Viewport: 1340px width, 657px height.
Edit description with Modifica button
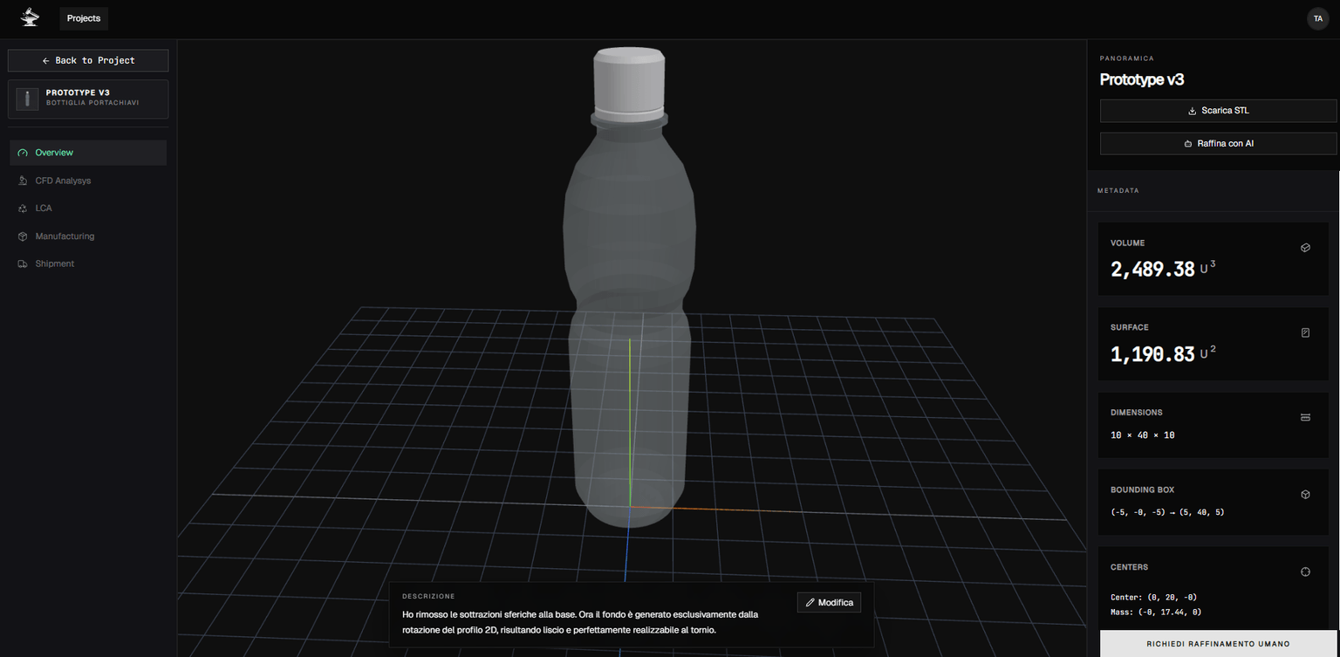coord(829,603)
